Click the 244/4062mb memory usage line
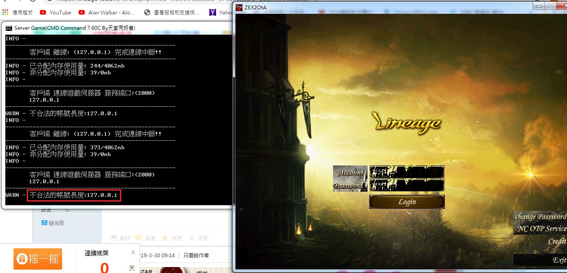 coord(65,66)
